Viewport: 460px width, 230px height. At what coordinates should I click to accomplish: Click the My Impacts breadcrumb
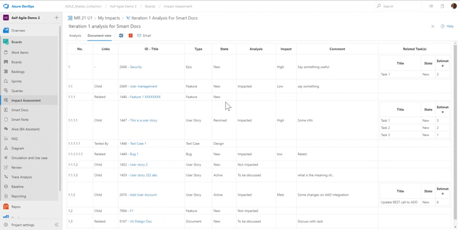[109, 18]
